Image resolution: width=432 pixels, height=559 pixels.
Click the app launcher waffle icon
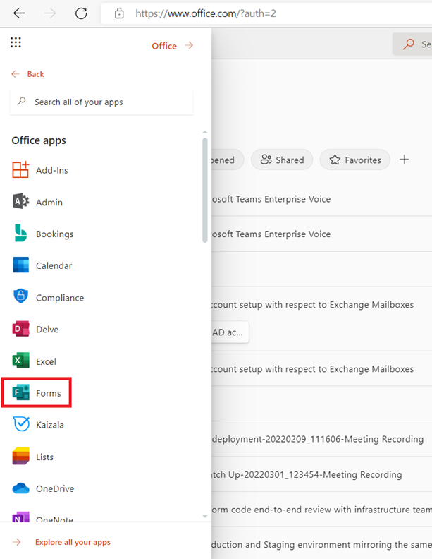tap(16, 44)
